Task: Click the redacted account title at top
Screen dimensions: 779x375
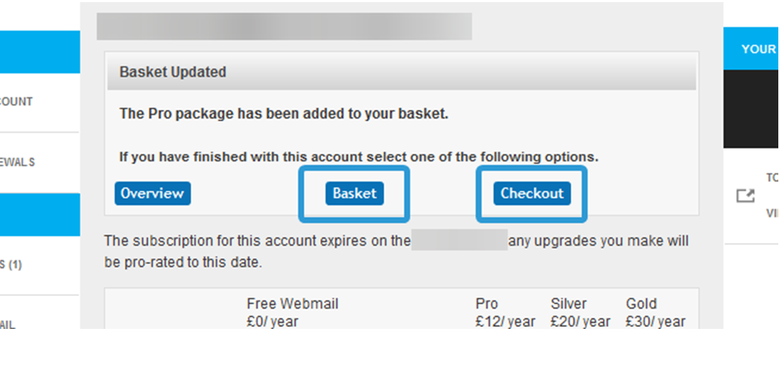Action: click(x=284, y=27)
